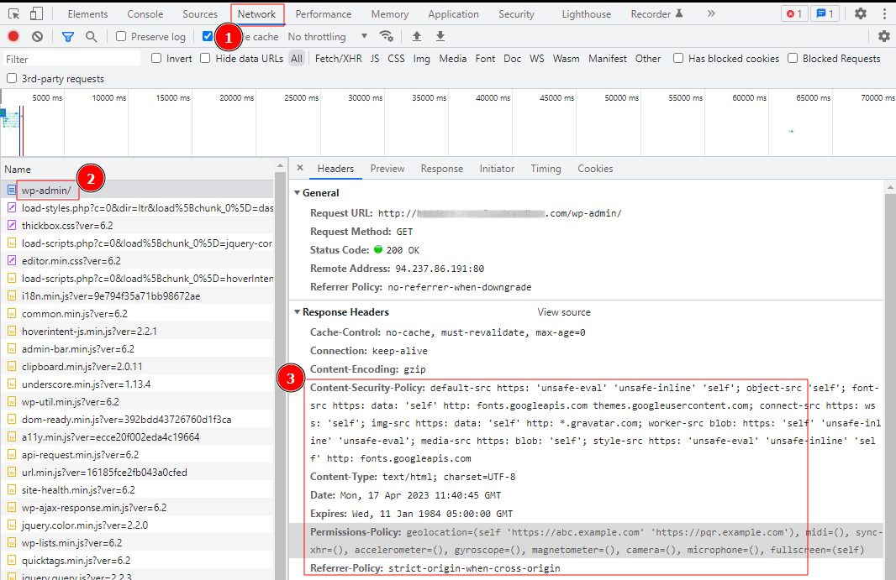Enable the Hide data URLs checkbox
This screenshot has height=580, width=896.
204,58
